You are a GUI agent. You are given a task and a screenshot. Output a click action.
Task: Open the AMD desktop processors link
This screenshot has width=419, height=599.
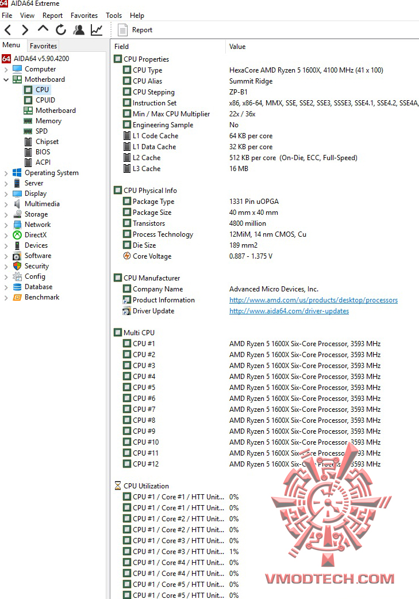(x=313, y=300)
